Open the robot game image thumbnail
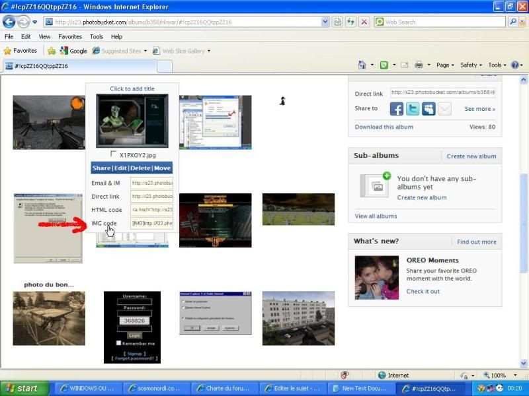This screenshot has width=529, height=396. click(132, 121)
